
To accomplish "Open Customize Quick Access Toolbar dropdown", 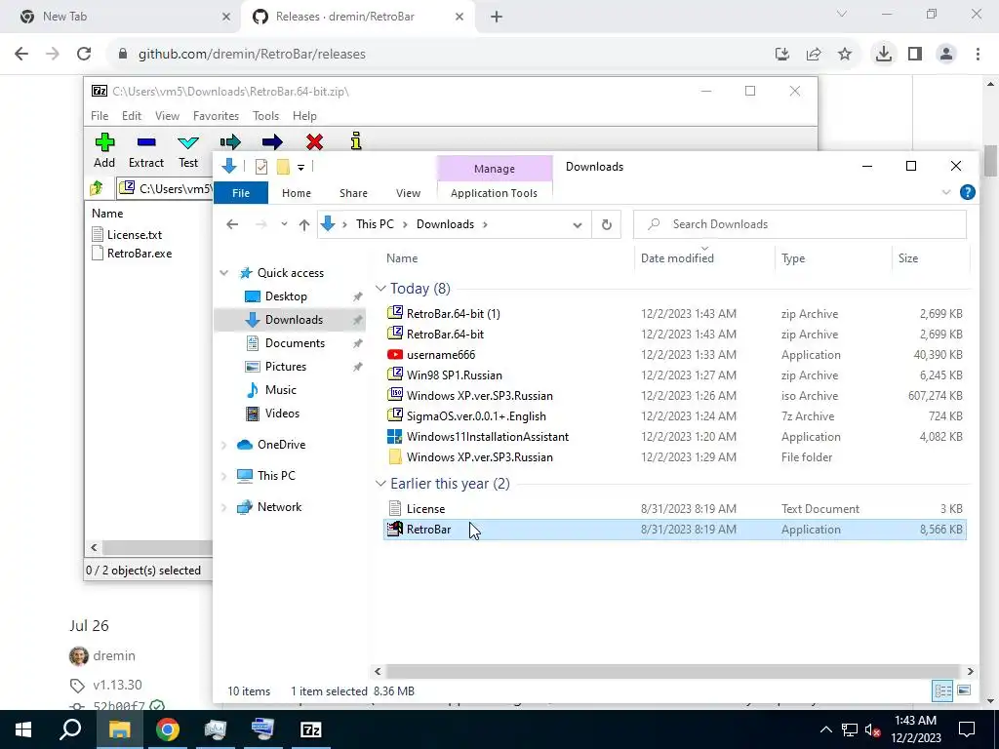I will click(x=300, y=168).
